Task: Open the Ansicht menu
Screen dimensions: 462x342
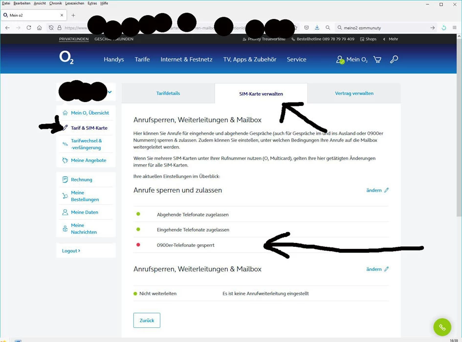Action: coord(40,3)
